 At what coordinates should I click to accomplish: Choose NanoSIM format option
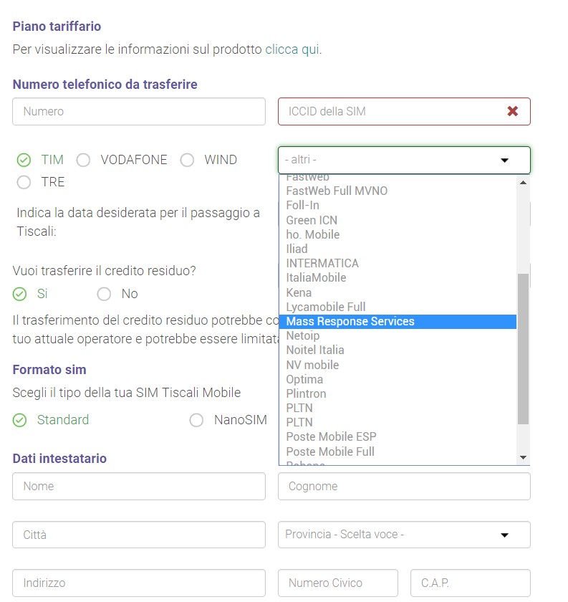196,420
